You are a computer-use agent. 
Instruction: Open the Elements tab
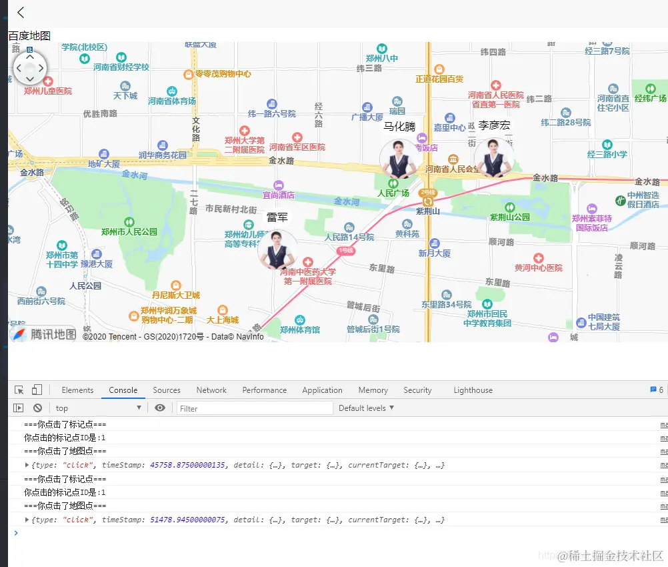click(77, 390)
